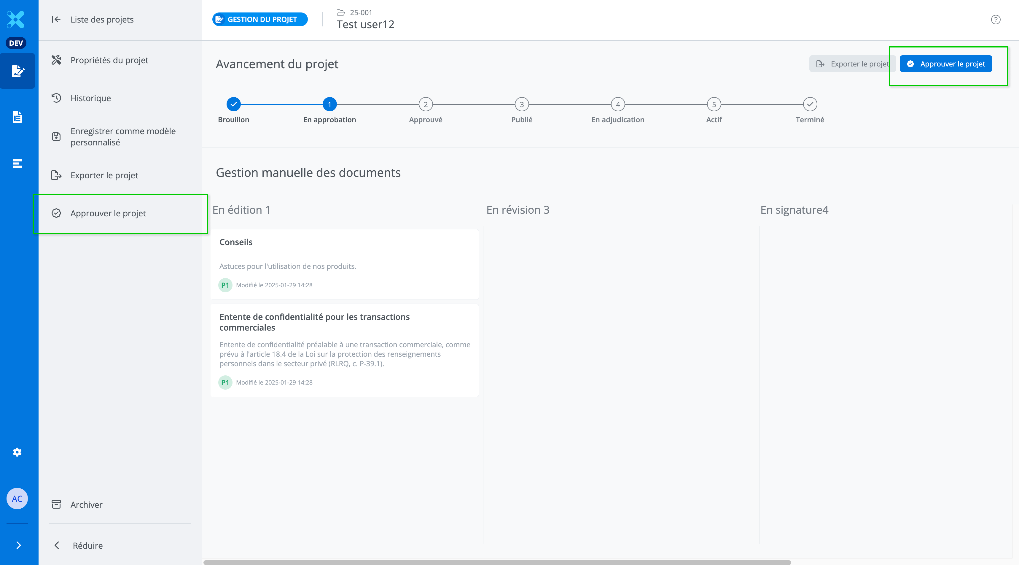Click the app logo at top
Screen dimensions: 1019x565
click(x=16, y=19)
